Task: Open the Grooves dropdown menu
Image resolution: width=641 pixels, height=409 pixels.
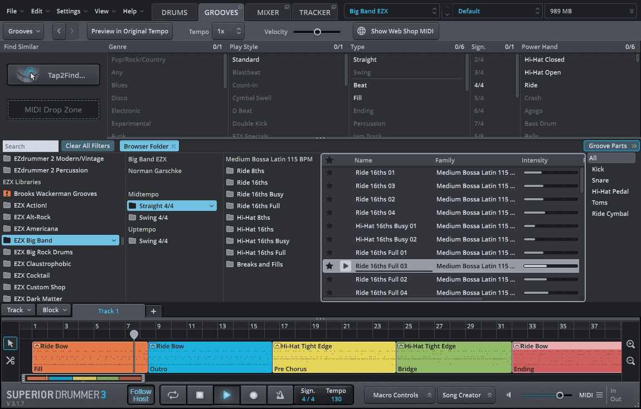Action: coord(24,31)
